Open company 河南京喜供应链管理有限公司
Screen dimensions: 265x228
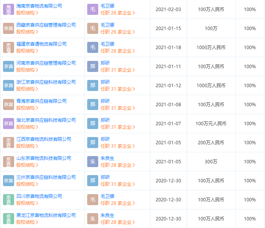point(46,63)
